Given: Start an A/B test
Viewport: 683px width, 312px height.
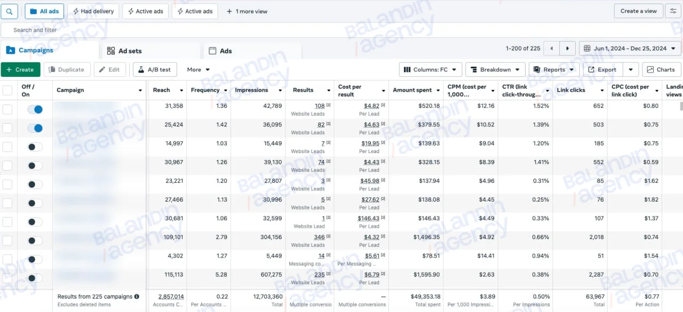Looking at the screenshot, I should pyautogui.click(x=154, y=70).
